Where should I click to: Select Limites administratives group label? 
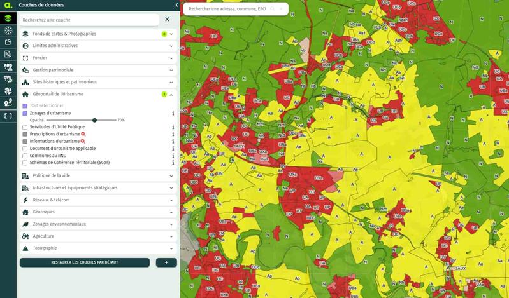[x=55, y=46]
